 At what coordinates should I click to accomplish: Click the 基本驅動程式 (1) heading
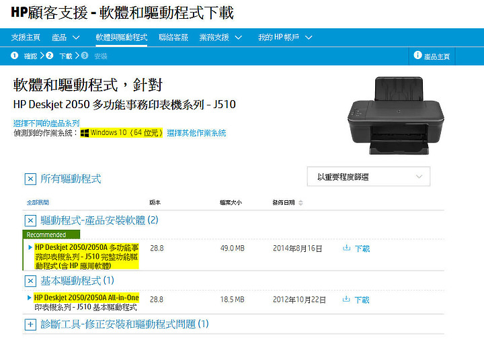click(x=77, y=281)
